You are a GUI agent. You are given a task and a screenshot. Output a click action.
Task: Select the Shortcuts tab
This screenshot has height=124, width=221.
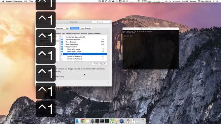pos(75,28)
